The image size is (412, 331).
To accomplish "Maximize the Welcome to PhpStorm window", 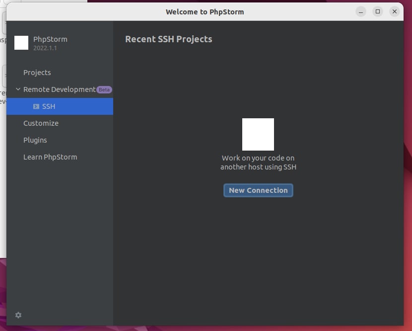I will pos(378,11).
